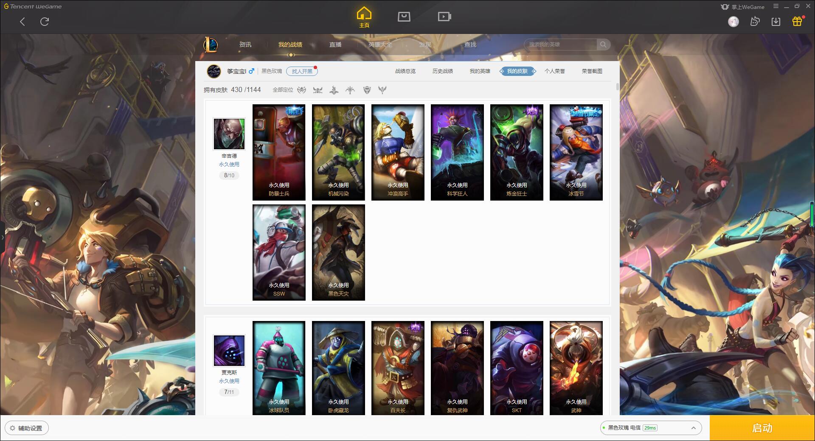Open the video/live icon in the top bar
Viewport: 815px width, 441px height.
click(x=444, y=17)
